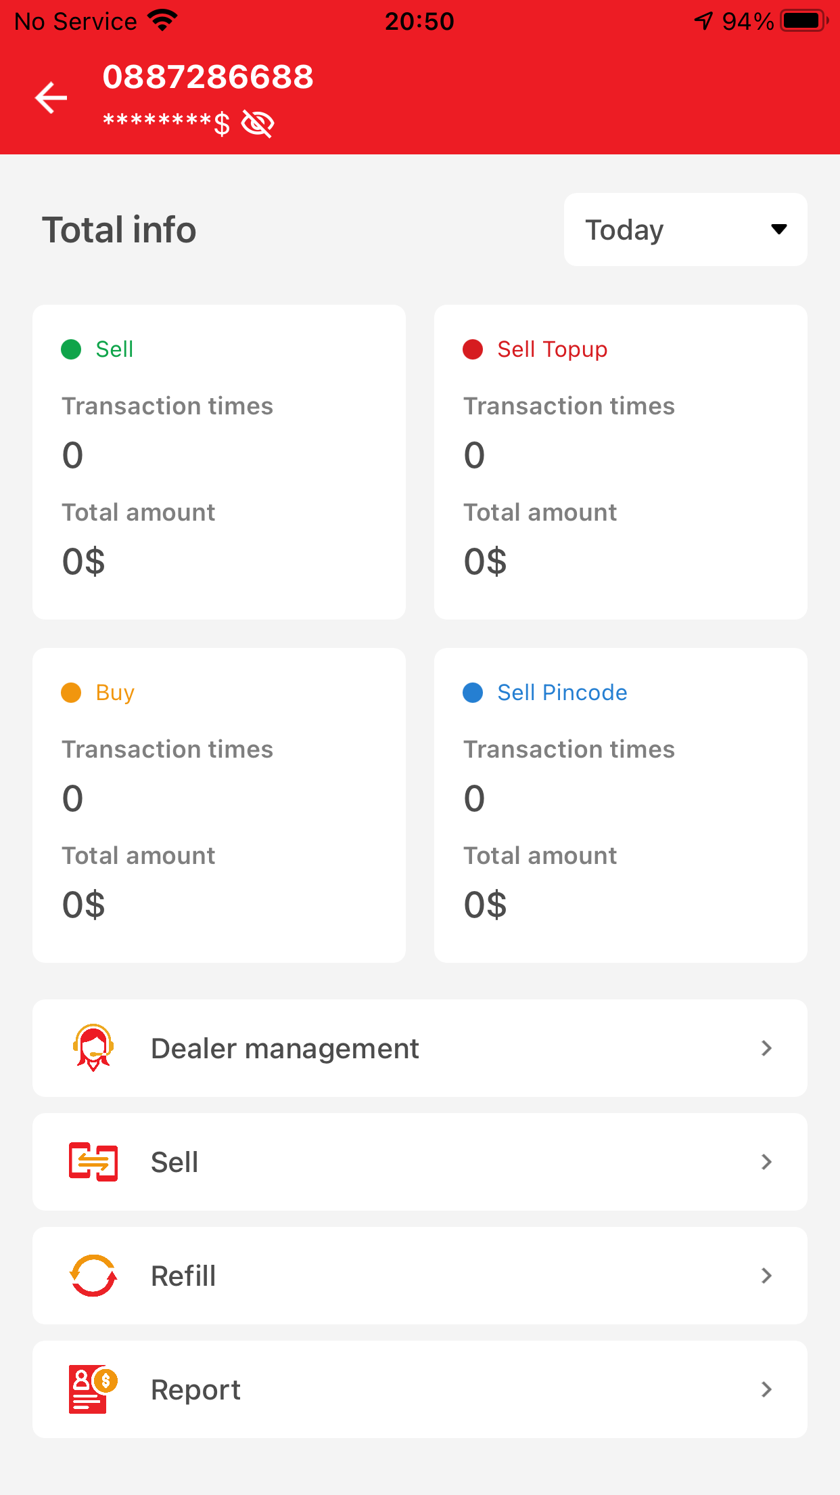The image size is (840, 1495).
Task: Tap the Report row chevron arrow
Action: coord(766,1389)
